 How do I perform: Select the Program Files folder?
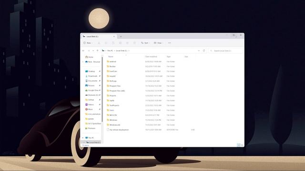coord(114,86)
